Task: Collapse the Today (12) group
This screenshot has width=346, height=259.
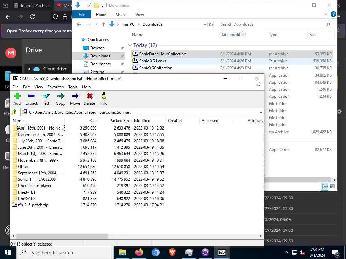Action: 130,45
